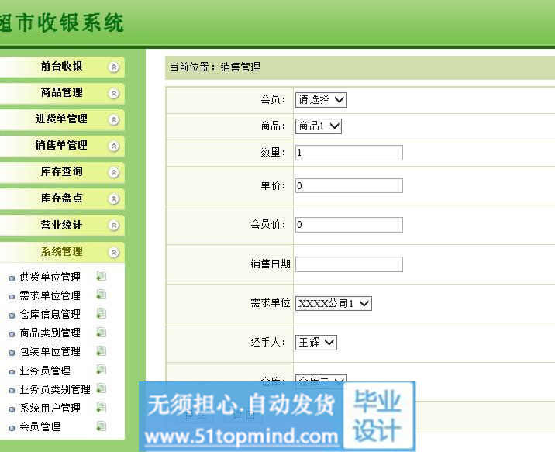Click the page icon beside 业务员类别管理
The width and height of the screenshot is (555, 452).
pos(102,388)
